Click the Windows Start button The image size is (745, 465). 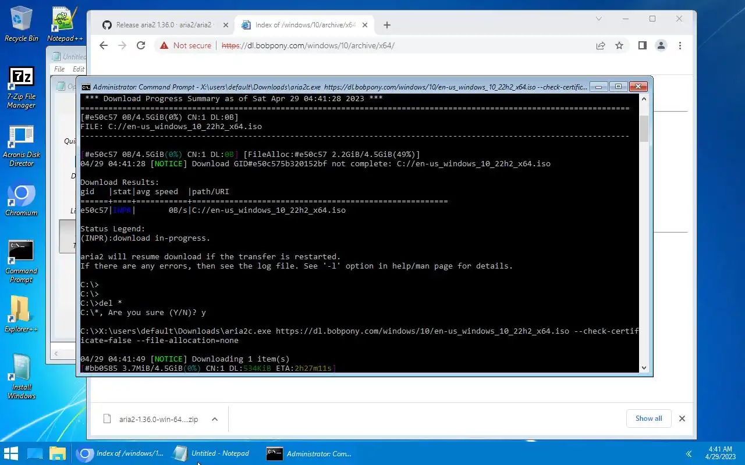(11, 453)
